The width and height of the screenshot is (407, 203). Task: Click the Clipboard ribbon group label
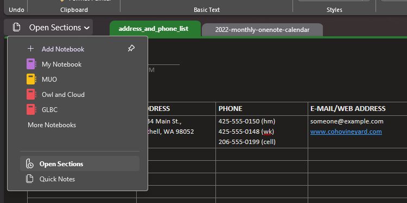click(74, 10)
